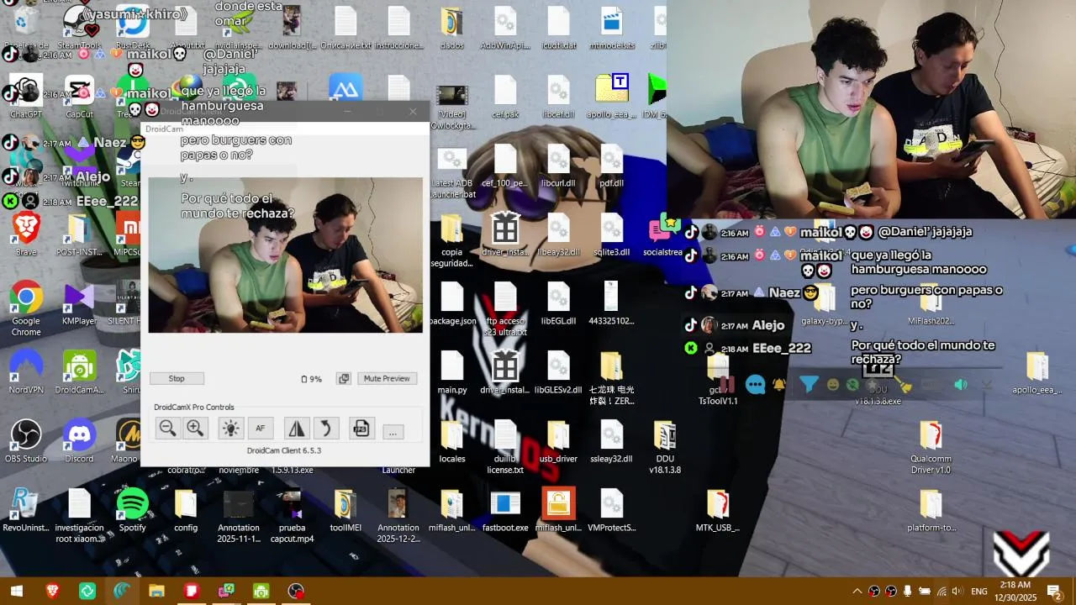This screenshot has width=1076, height=605.
Task: Show hidden system tray icons
Action: (857, 591)
